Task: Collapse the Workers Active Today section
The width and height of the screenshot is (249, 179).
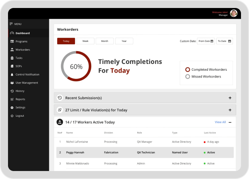Action: [x=230, y=122]
